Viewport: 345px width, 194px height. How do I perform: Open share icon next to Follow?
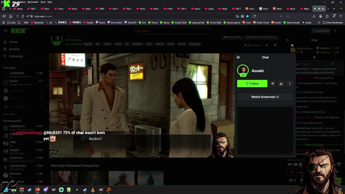272,84
